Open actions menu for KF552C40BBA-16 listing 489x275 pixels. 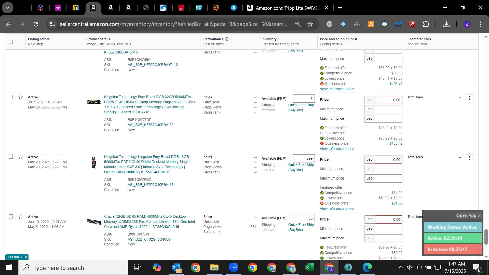pos(469,158)
